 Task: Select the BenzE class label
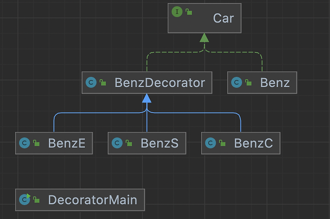pos(67,143)
